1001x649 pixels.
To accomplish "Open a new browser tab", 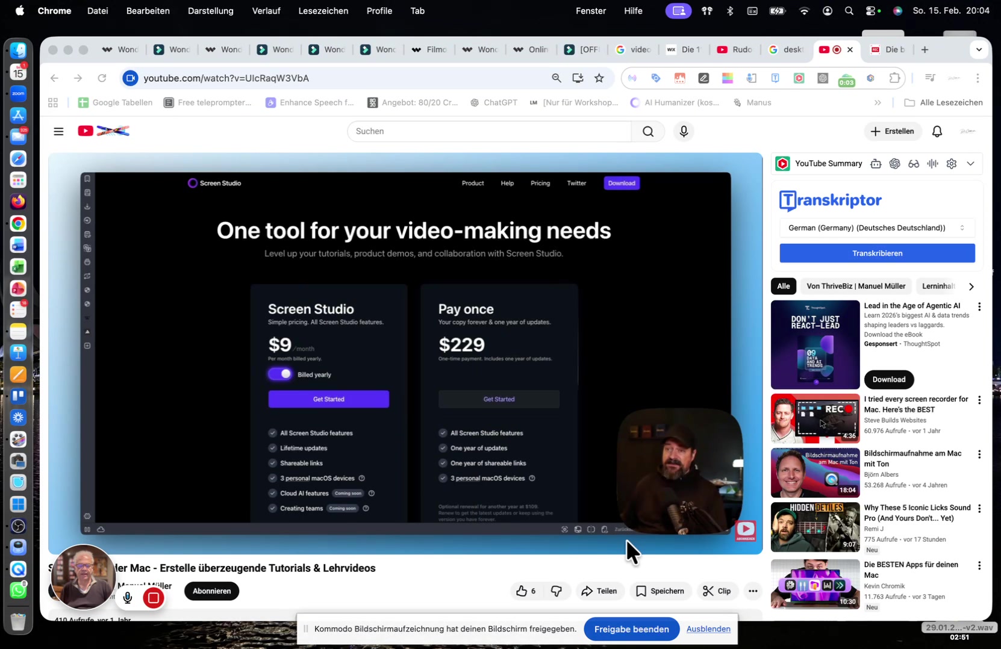I will point(925,49).
